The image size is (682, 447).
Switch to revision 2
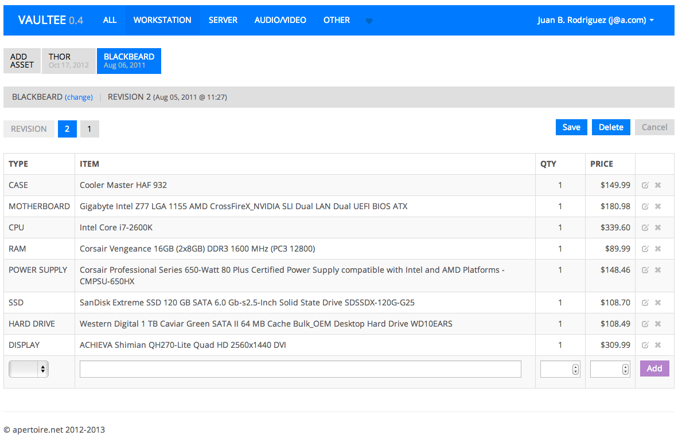(x=67, y=129)
